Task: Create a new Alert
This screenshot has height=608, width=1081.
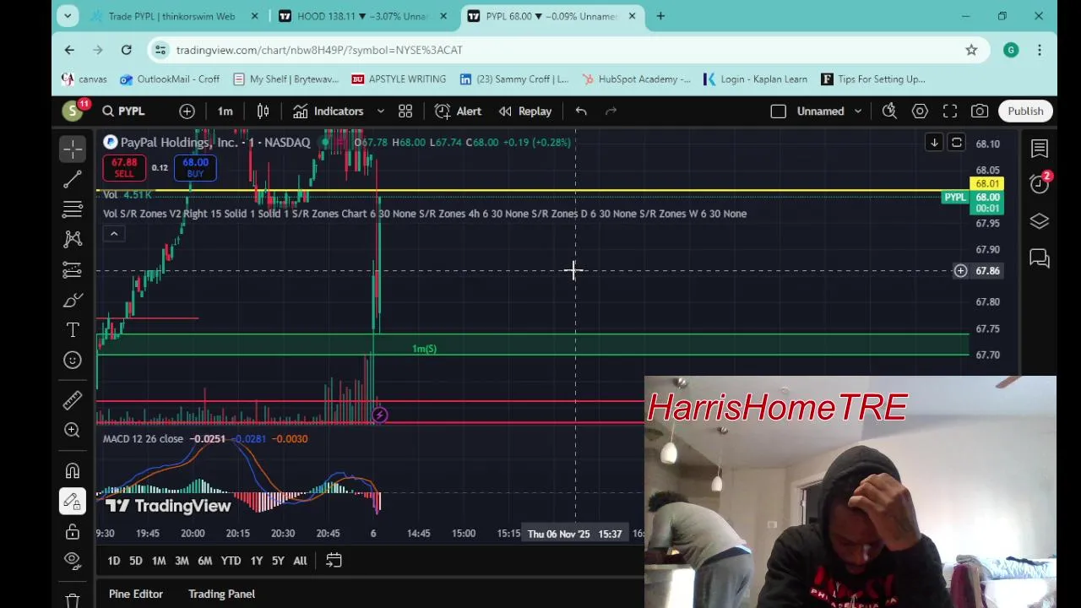Action: coord(459,111)
